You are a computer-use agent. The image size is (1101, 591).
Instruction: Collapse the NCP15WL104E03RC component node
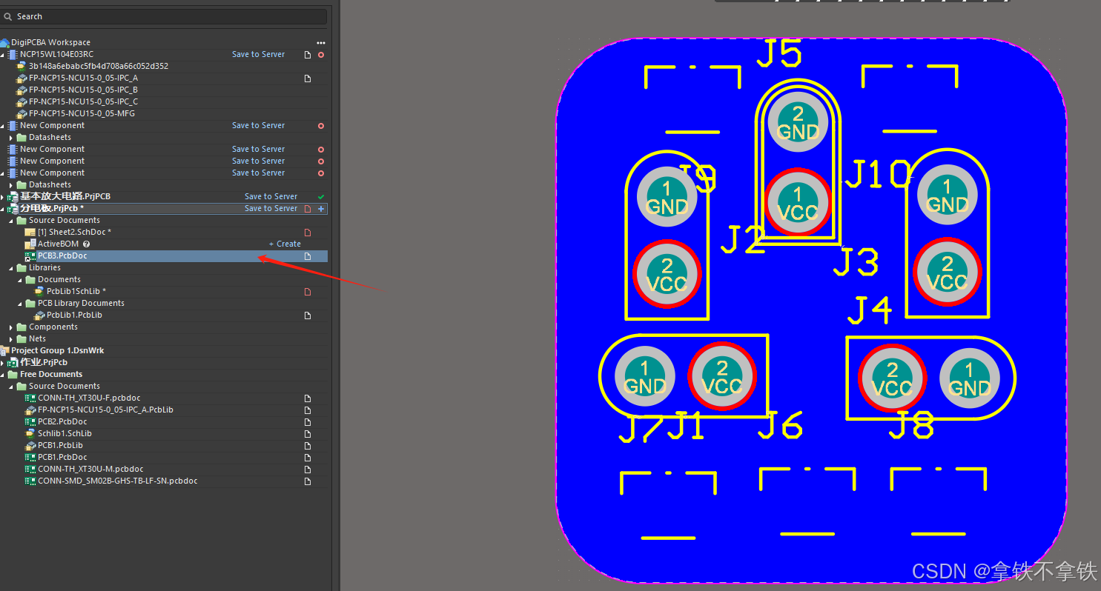point(2,55)
